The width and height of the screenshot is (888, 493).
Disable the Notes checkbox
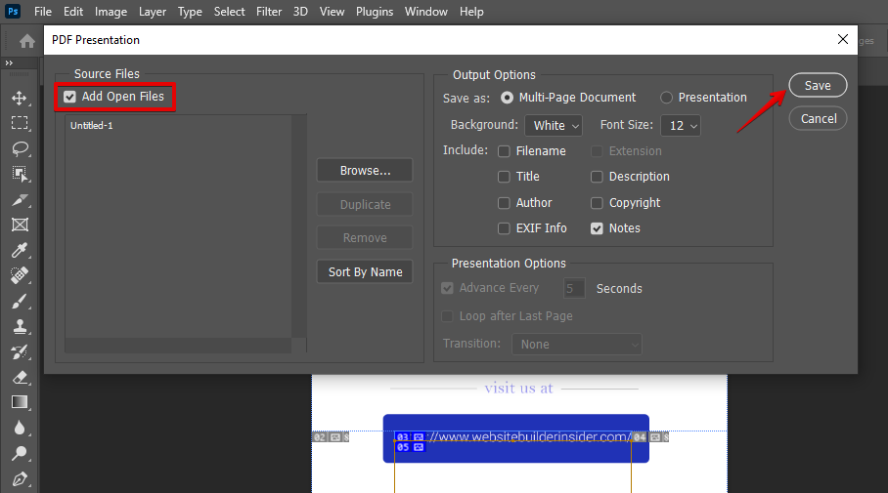point(597,228)
